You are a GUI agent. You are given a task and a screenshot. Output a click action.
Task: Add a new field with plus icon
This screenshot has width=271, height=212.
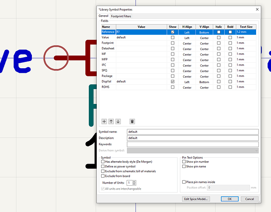point(104,121)
